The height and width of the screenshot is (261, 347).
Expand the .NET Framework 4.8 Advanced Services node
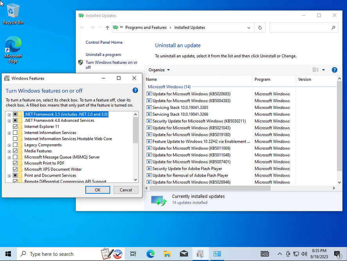click(x=9, y=121)
